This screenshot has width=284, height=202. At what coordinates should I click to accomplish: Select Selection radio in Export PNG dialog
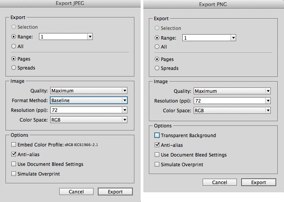point(157,28)
